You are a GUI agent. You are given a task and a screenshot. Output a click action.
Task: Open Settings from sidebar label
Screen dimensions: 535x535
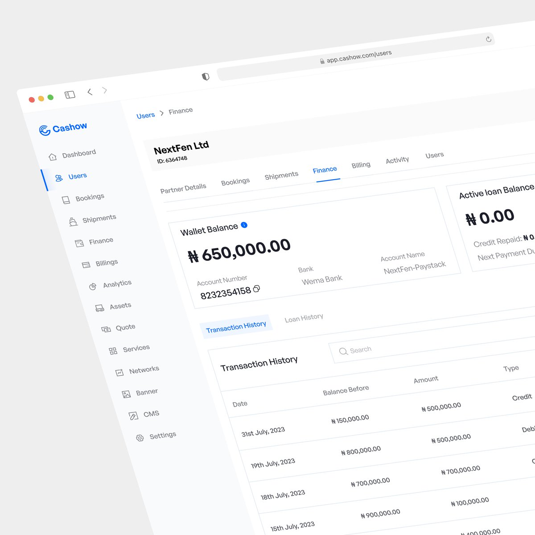pos(163,435)
